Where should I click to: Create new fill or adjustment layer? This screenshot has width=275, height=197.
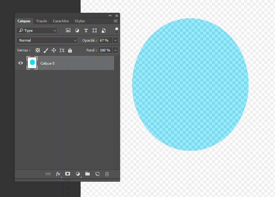click(x=78, y=174)
